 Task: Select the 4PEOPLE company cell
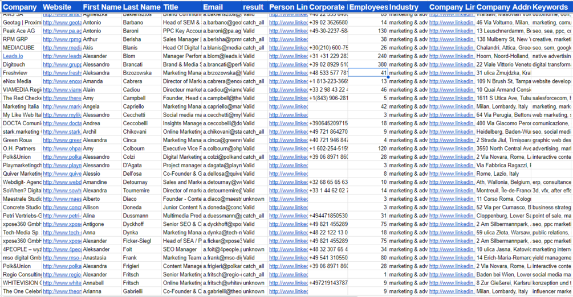pos(21,249)
